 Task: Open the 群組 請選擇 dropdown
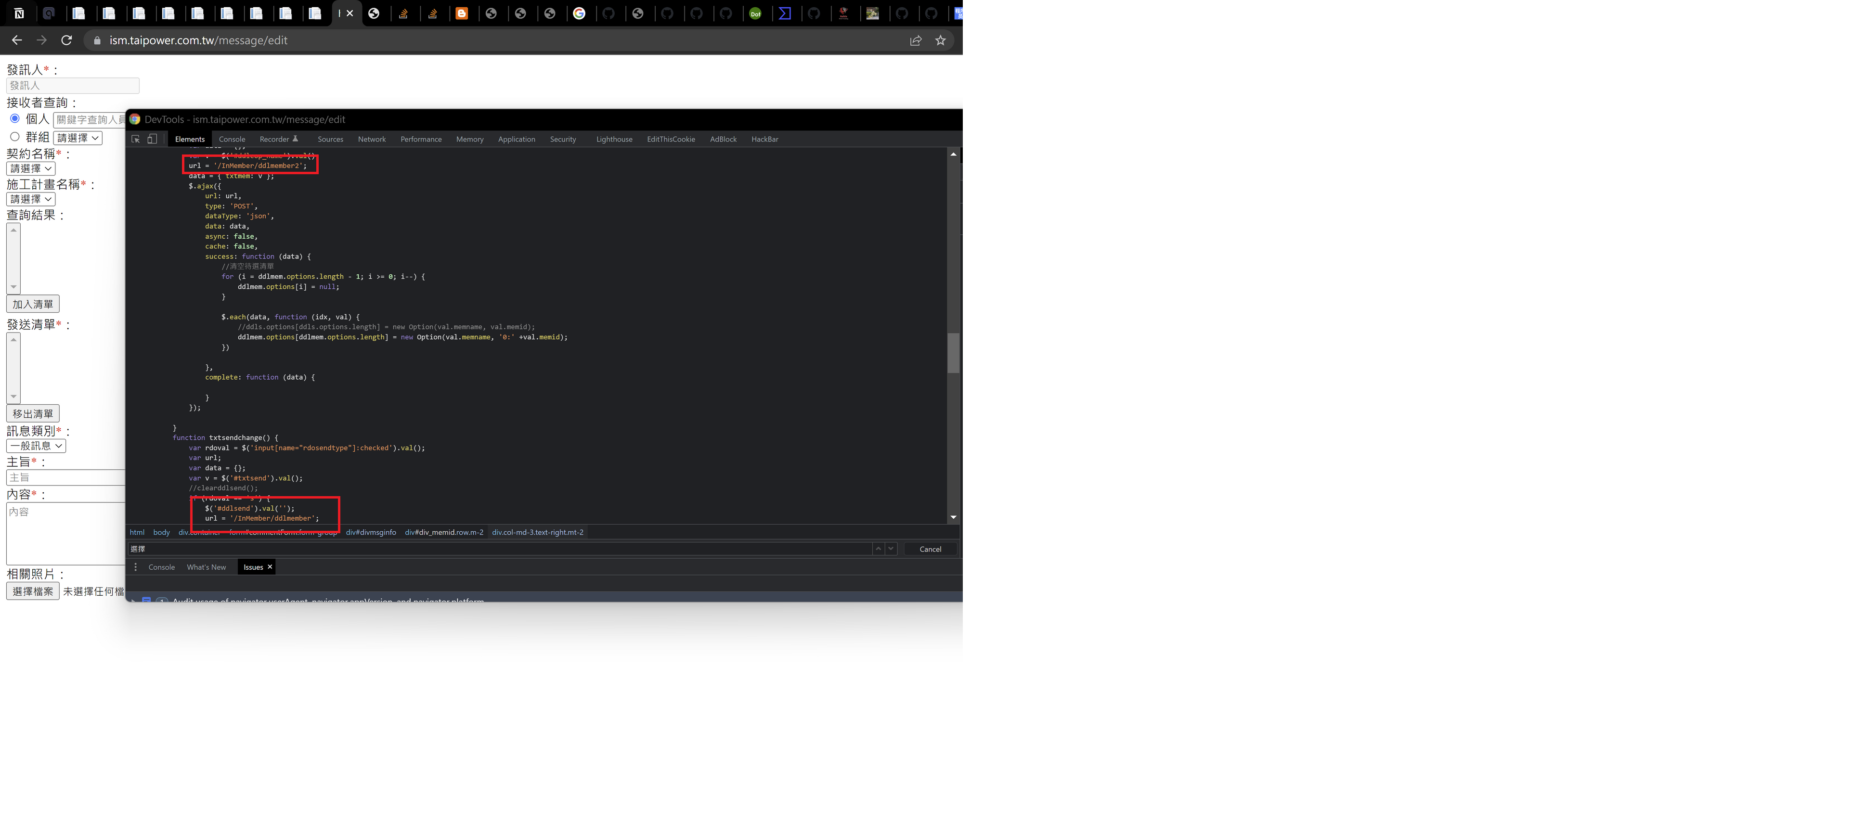pos(78,138)
